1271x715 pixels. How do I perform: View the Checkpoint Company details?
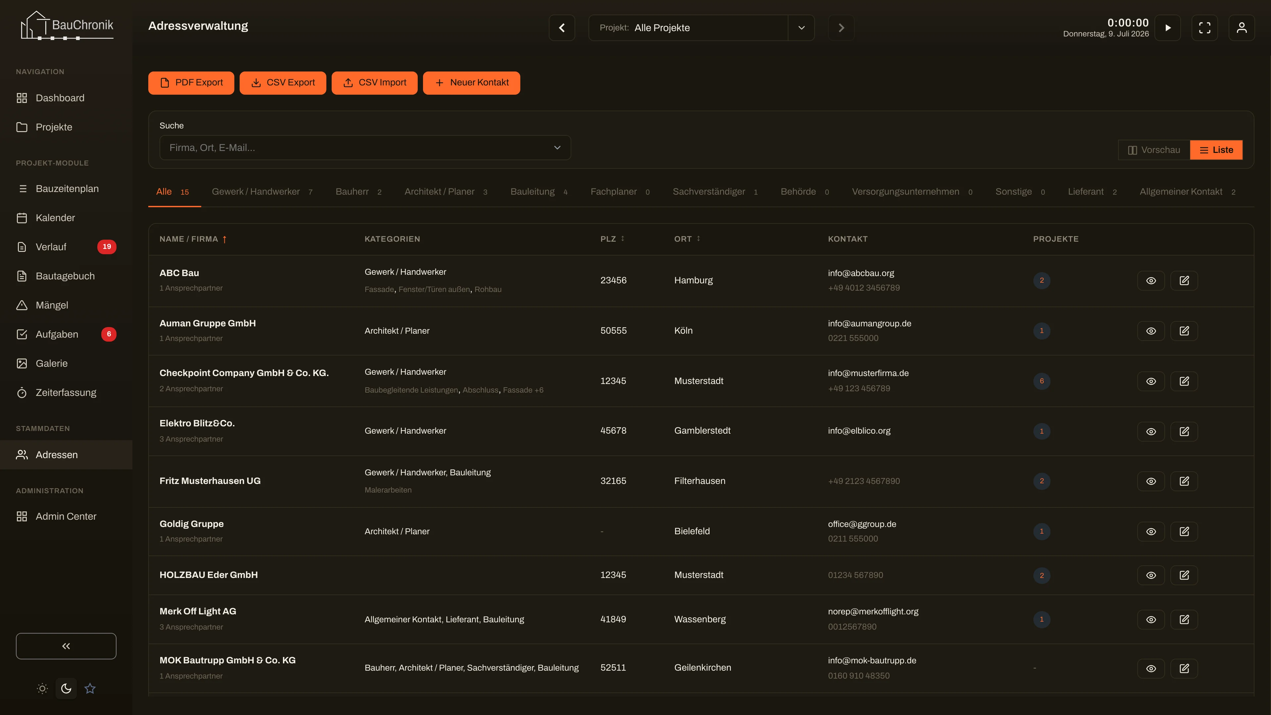[x=1151, y=381]
